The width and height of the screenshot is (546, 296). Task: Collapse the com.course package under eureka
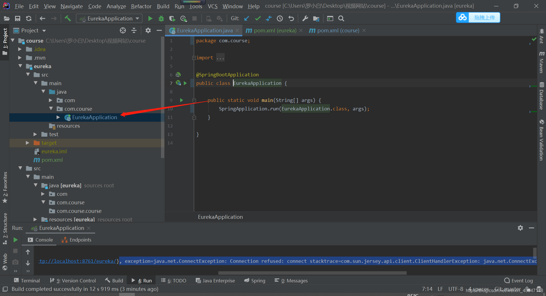tap(51, 108)
